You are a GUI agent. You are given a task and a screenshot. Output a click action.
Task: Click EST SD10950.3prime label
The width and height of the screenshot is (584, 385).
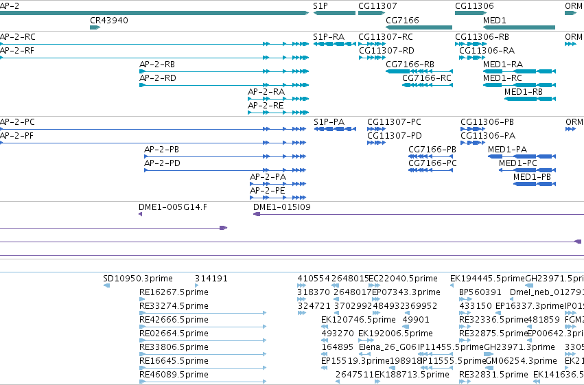(x=138, y=279)
